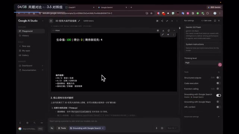This screenshot has height=134, width=239.
Task: Collapse the Html code block chevron
Action: click(x=174, y=31)
